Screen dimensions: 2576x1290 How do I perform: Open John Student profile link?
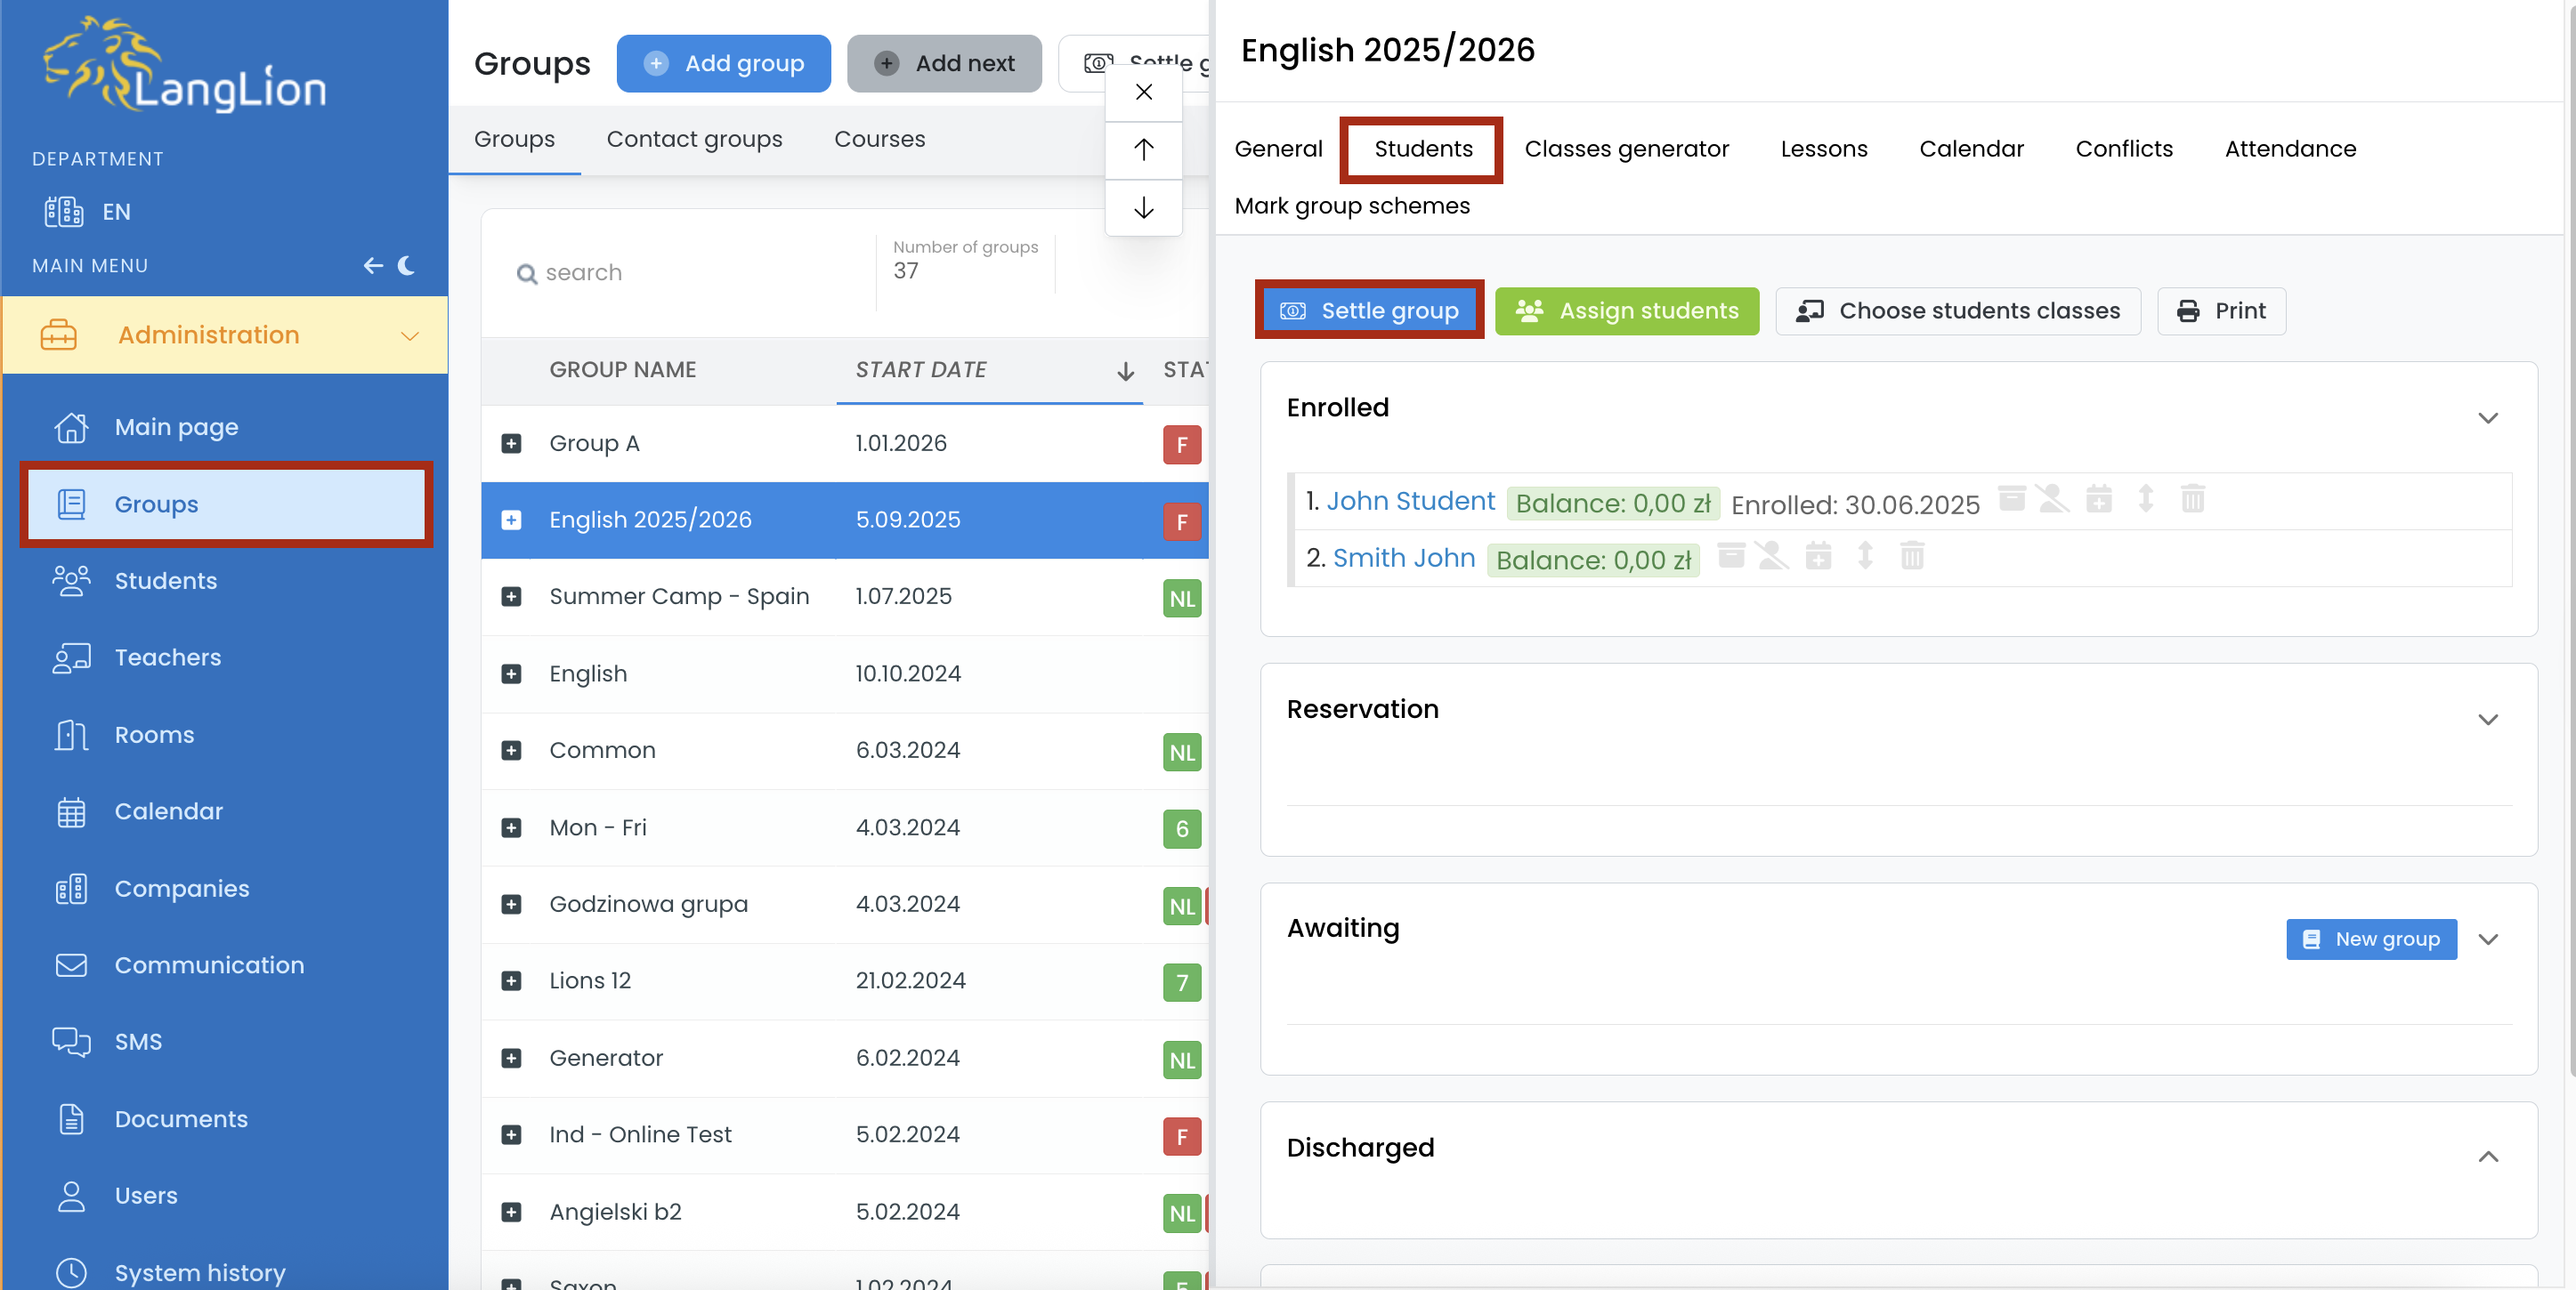1410,501
